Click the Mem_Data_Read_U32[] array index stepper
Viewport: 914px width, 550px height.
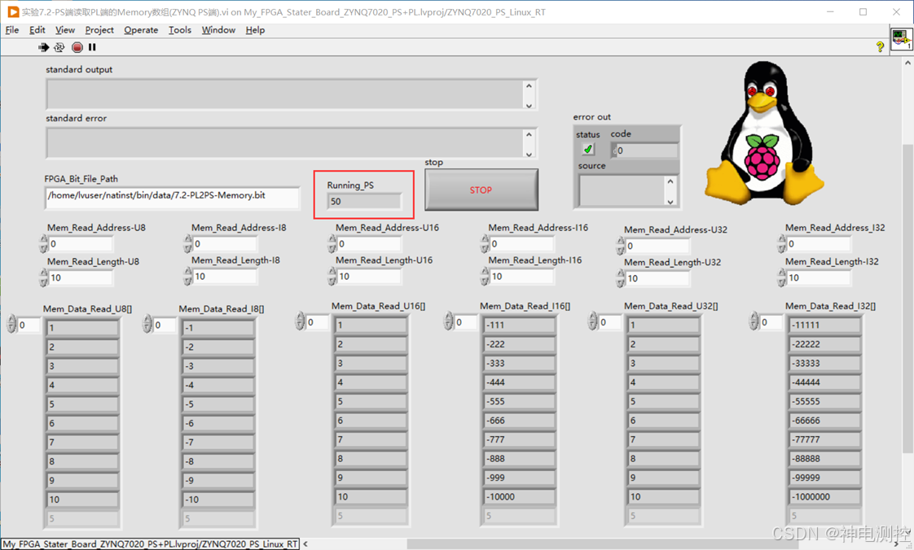[x=593, y=321]
